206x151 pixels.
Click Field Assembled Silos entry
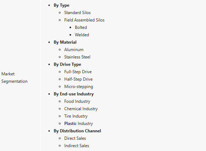tap(84, 20)
